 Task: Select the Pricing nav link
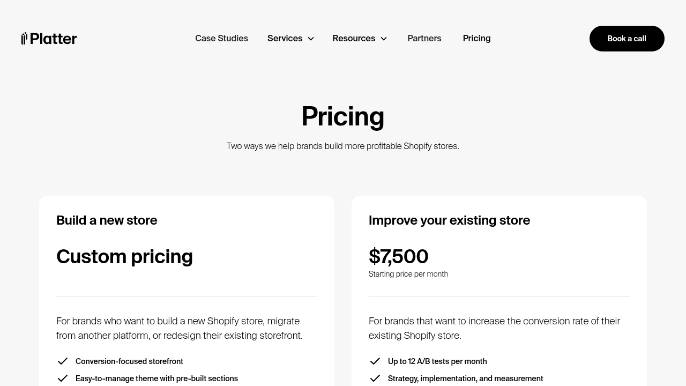click(x=476, y=39)
